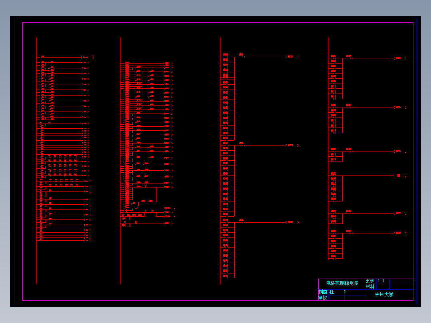Click the M126 output coil

pyautogui.click(x=400, y=152)
